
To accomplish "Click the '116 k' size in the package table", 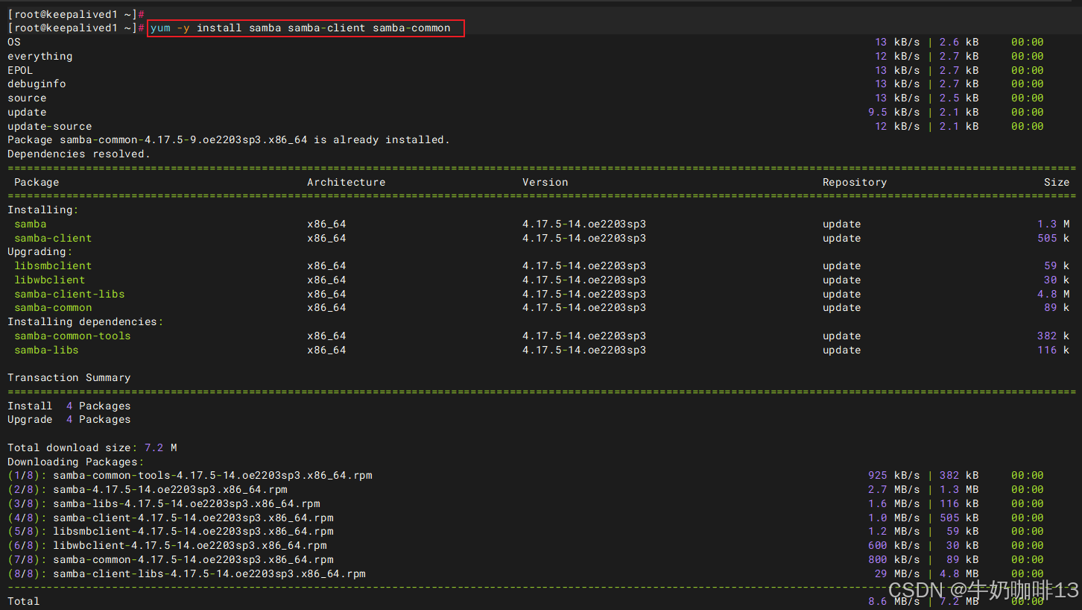I will 1054,350.
